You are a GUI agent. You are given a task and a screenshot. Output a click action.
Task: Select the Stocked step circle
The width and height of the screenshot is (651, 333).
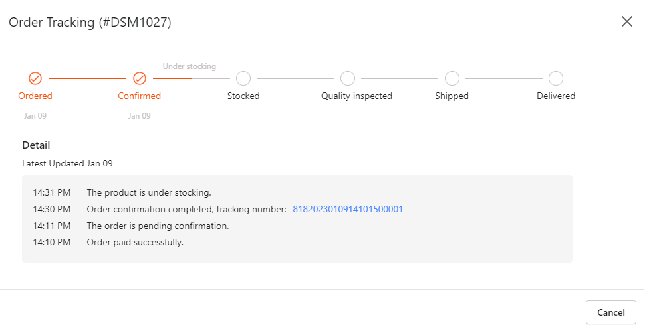[243, 78]
